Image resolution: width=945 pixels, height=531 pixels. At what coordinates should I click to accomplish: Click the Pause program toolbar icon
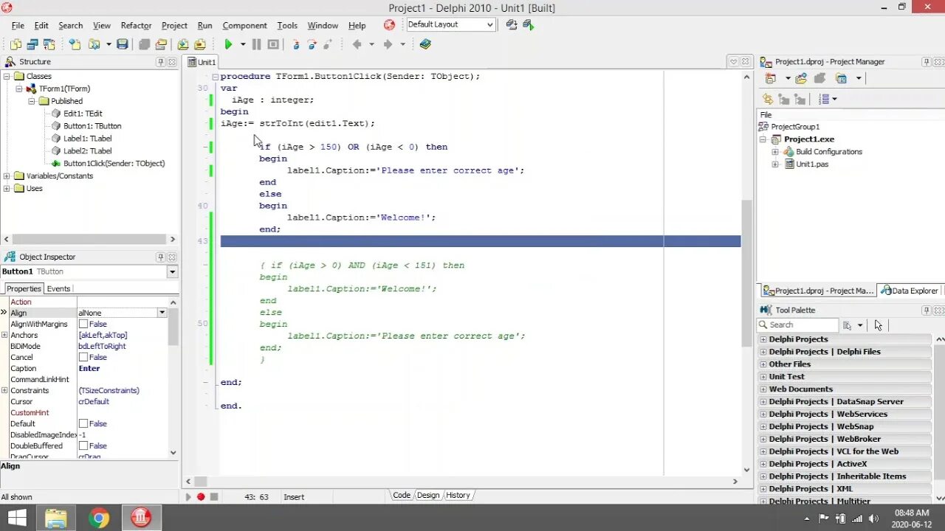[x=256, y=44]
